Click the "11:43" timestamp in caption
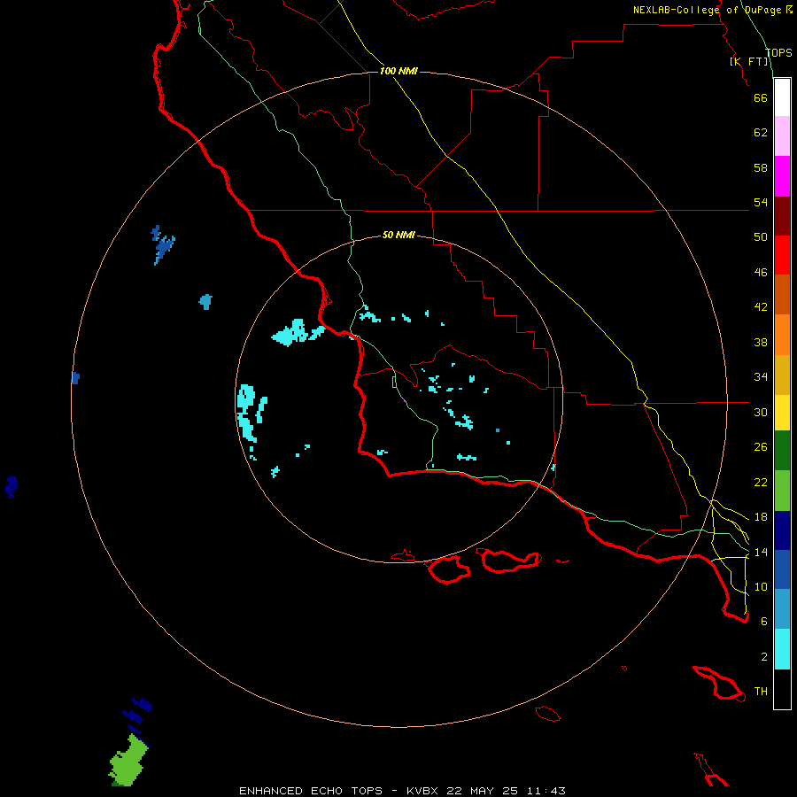The image size is (797, 797). point(546,791)
